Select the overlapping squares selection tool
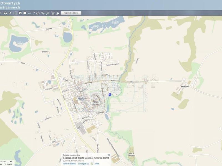The height and width of the screenshot is (166, 222). point(15,13)
